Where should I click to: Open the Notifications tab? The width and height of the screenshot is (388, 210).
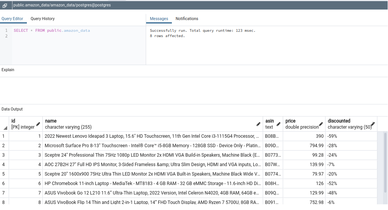pos(187,19)
